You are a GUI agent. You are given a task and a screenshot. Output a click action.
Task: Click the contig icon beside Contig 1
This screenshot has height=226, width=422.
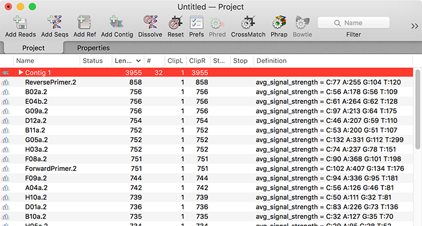5,73
